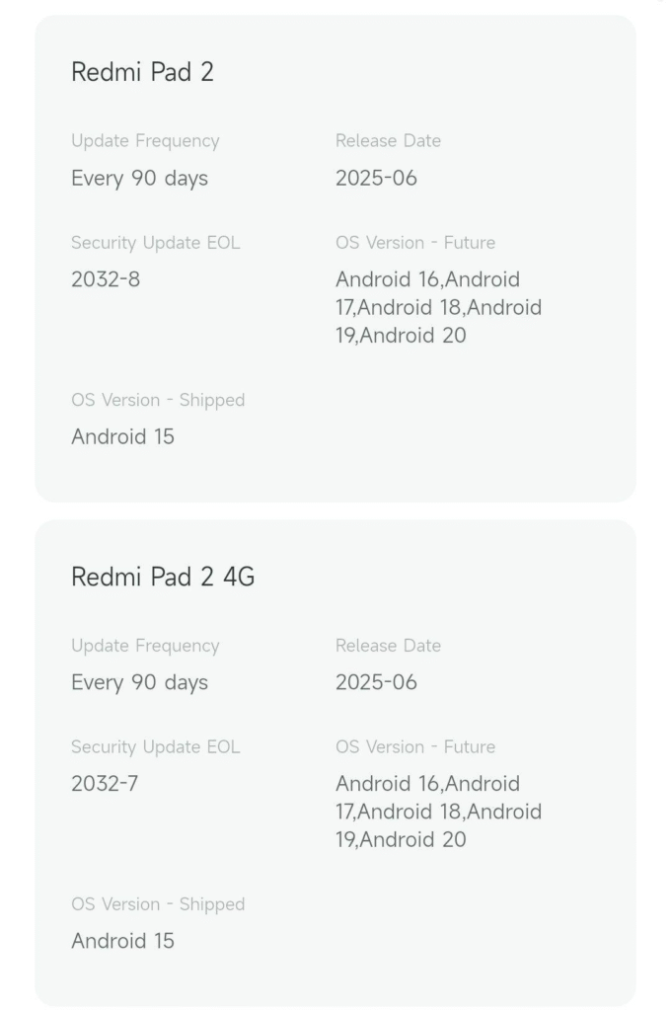Click Security Update EOL label in Redmi Pad 2 card
The image size is (671, 1011).
tap(155, 243)
